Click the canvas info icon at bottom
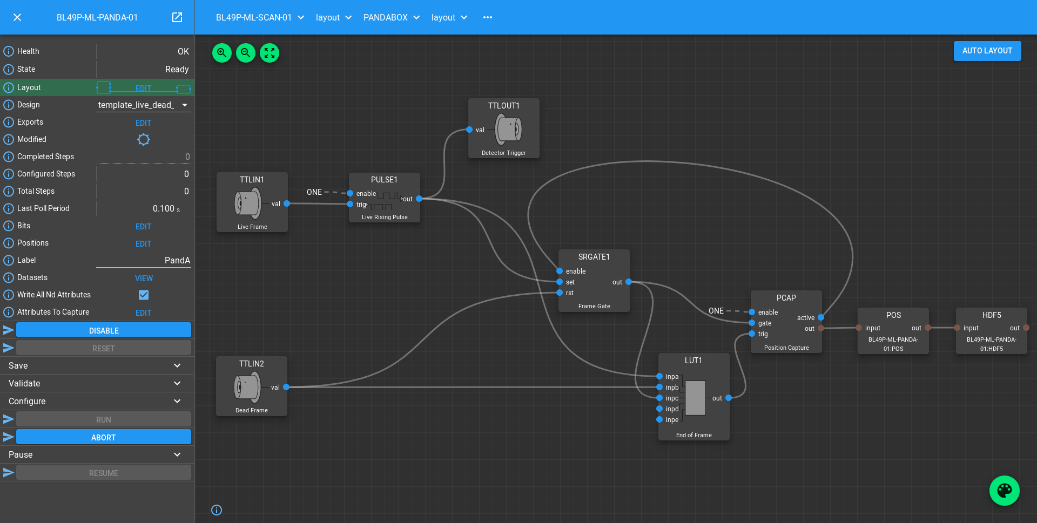 point(217,510)
